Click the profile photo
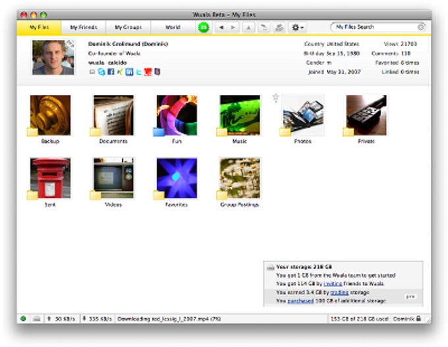The image size is (448, 347). pos(53,58)
